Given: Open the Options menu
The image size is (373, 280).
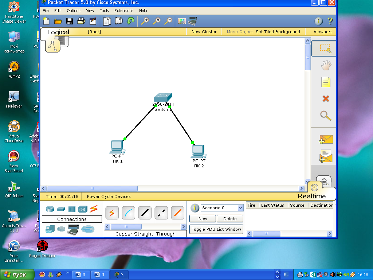Looking at the screenshot, I should click(74, 11).
